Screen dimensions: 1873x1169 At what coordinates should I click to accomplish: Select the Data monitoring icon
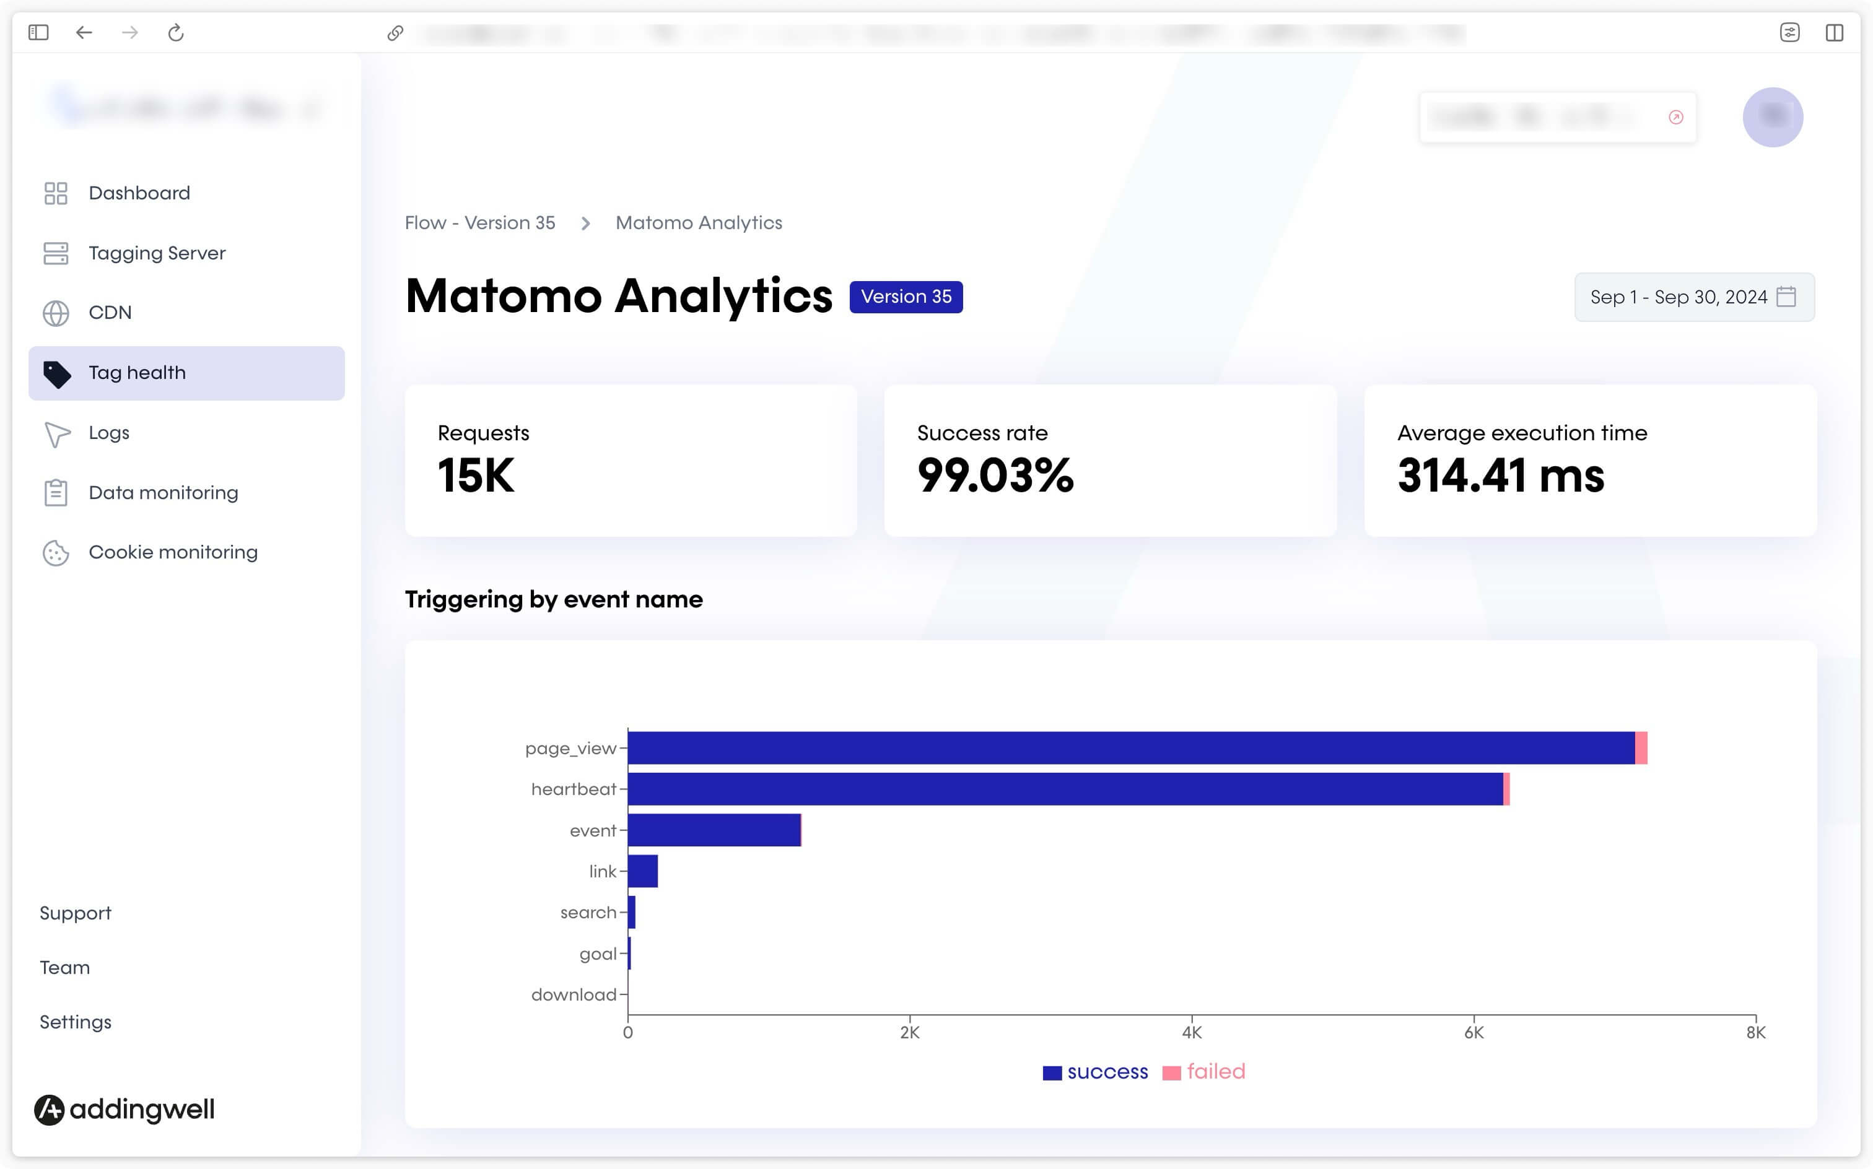tap(54, 493)
